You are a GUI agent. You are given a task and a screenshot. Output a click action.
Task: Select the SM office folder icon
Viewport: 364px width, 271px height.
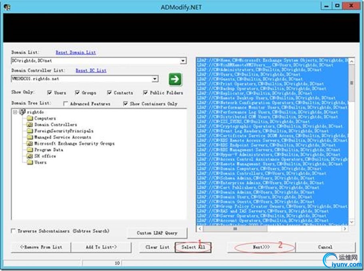(x=30, y=156)
